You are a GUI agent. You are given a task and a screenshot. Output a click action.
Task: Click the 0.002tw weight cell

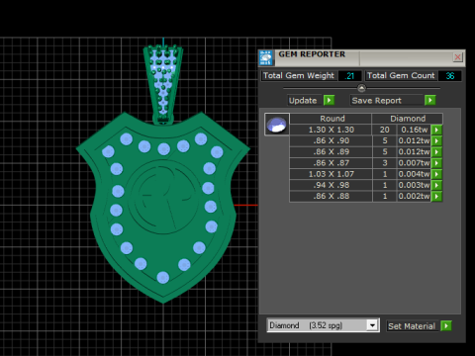pyautogui.click(x=414, y=197)
